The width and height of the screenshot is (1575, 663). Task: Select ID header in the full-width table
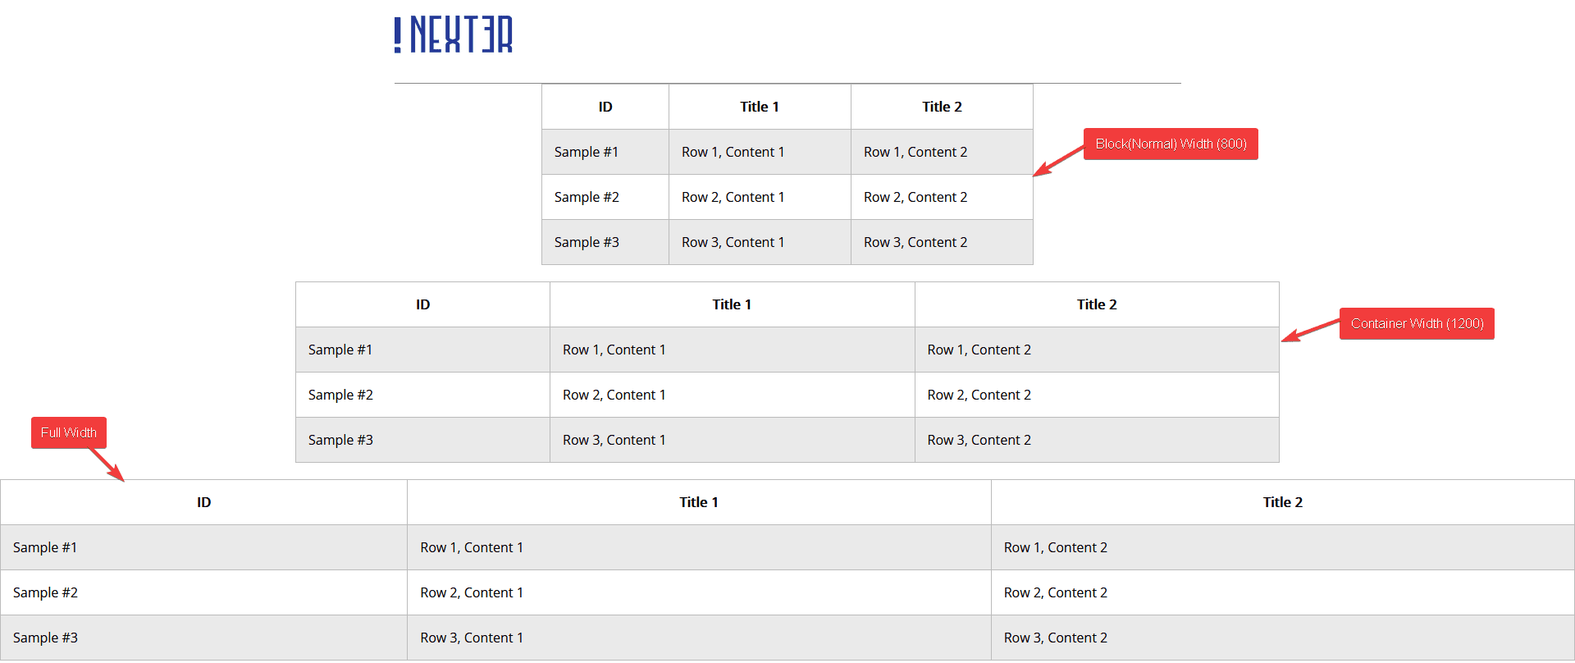pyautogui.click(x=203, y=502)
